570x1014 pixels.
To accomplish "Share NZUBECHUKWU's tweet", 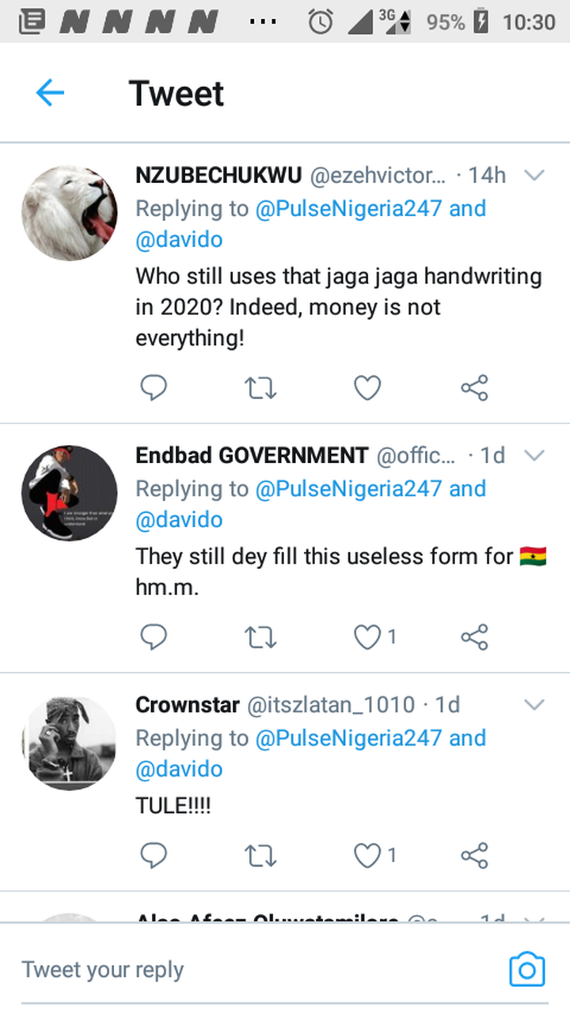I will 474,388.
